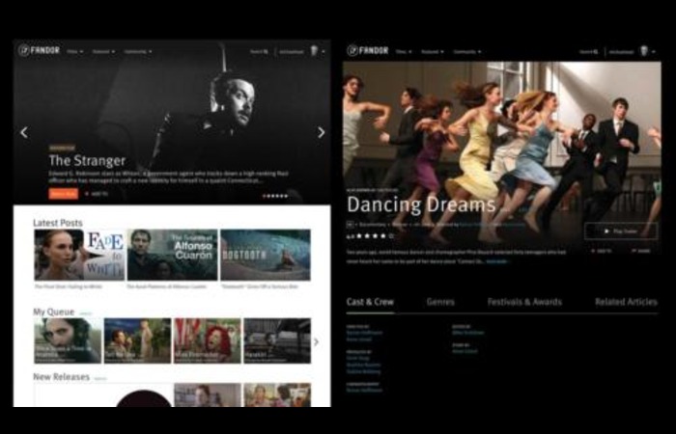Click the Latest Posts heading
Viewport: 676px width, 434px height.
[58, 223]
